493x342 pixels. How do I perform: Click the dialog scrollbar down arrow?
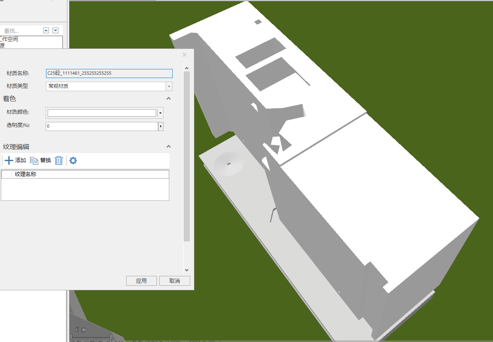point(187,270)
